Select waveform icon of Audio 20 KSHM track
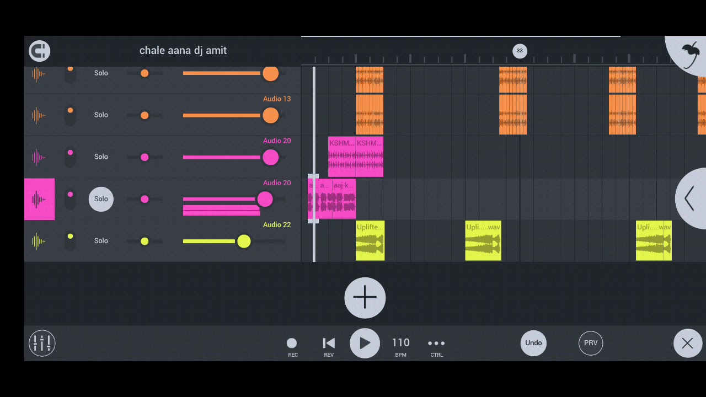Viewport: 706px width, 397px height. tap(39, 157)
